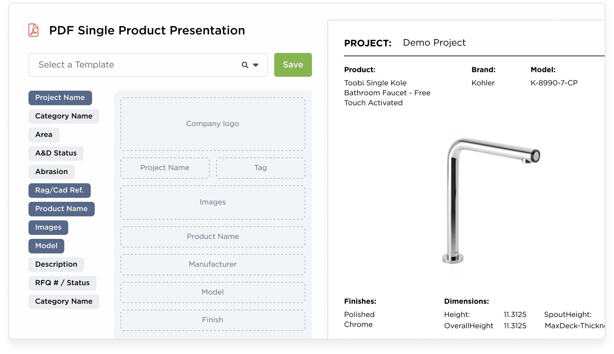614x354 pixels.
Task: Click the search icon in template selector
Action: (245, 65)
